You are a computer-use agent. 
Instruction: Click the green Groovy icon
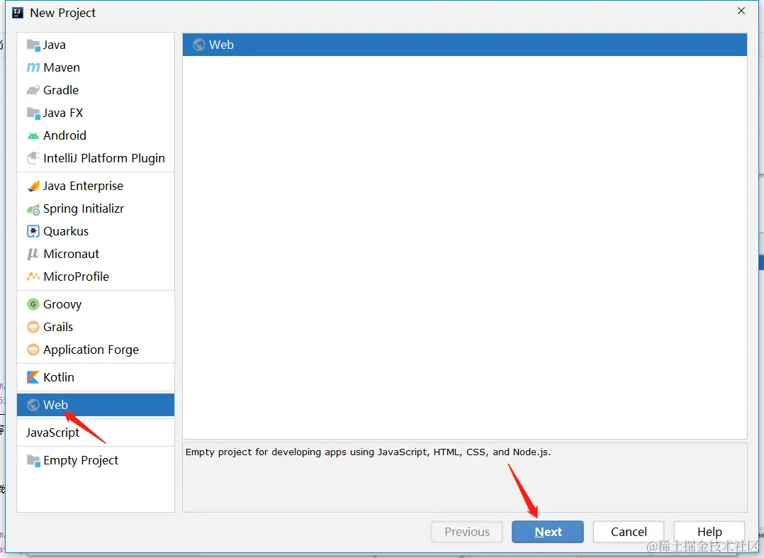[x=33, y=304]
